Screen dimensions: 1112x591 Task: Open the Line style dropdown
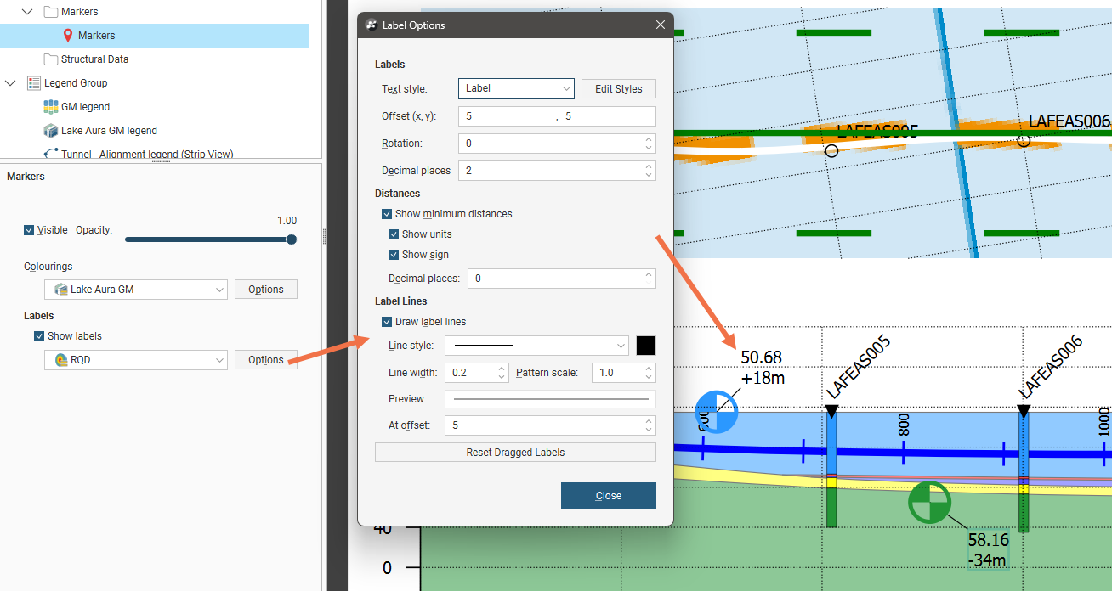click(x=536, y=346)
